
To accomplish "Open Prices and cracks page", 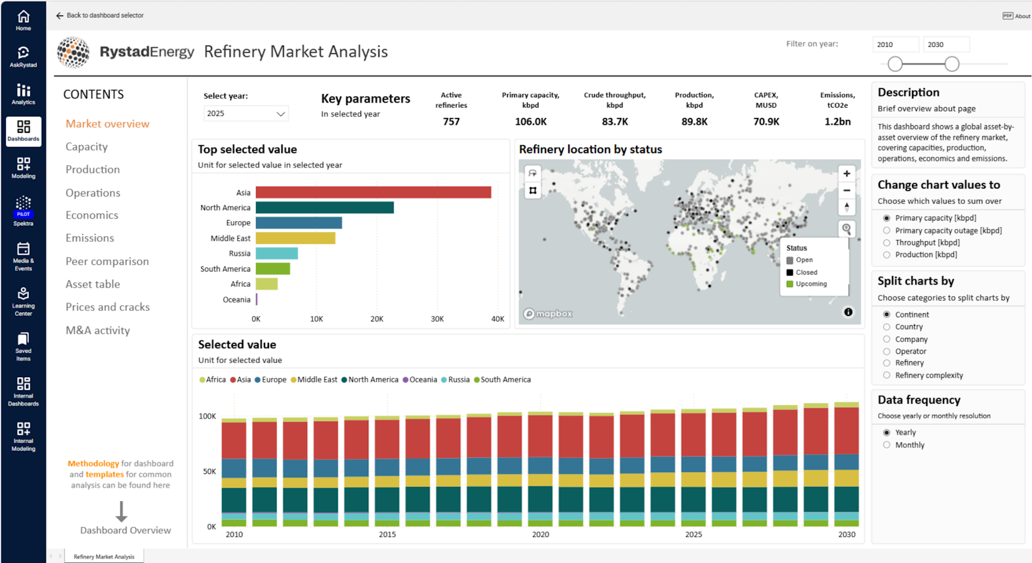I will (108, 307).
